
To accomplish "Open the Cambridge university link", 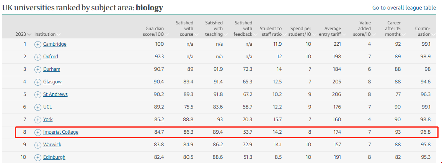I will [55, 44].
